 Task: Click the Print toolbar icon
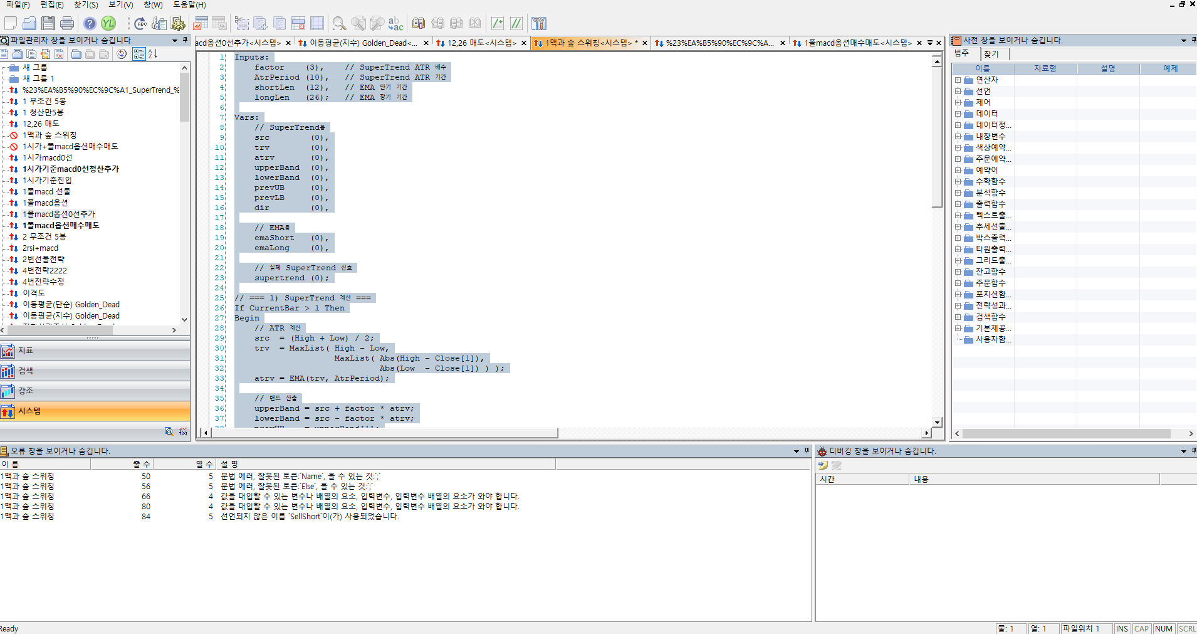(67, 23)
